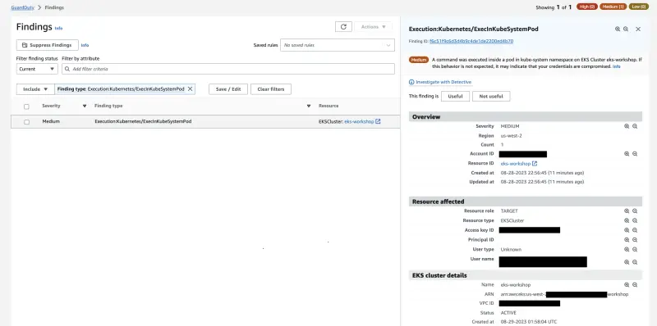Click zoom-in filter icon for Severity
Viewport: 657px width, 326px height.
pyautogui.click(x=627, y=126)
